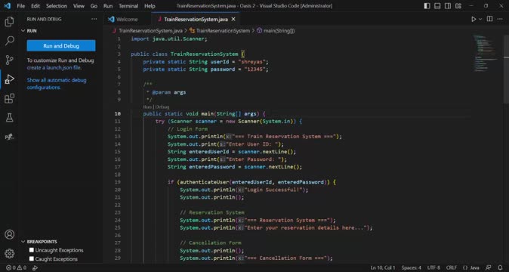Toggle the primary side bar layout icon
Screen dimensions: 509x272
click(427, 6)
